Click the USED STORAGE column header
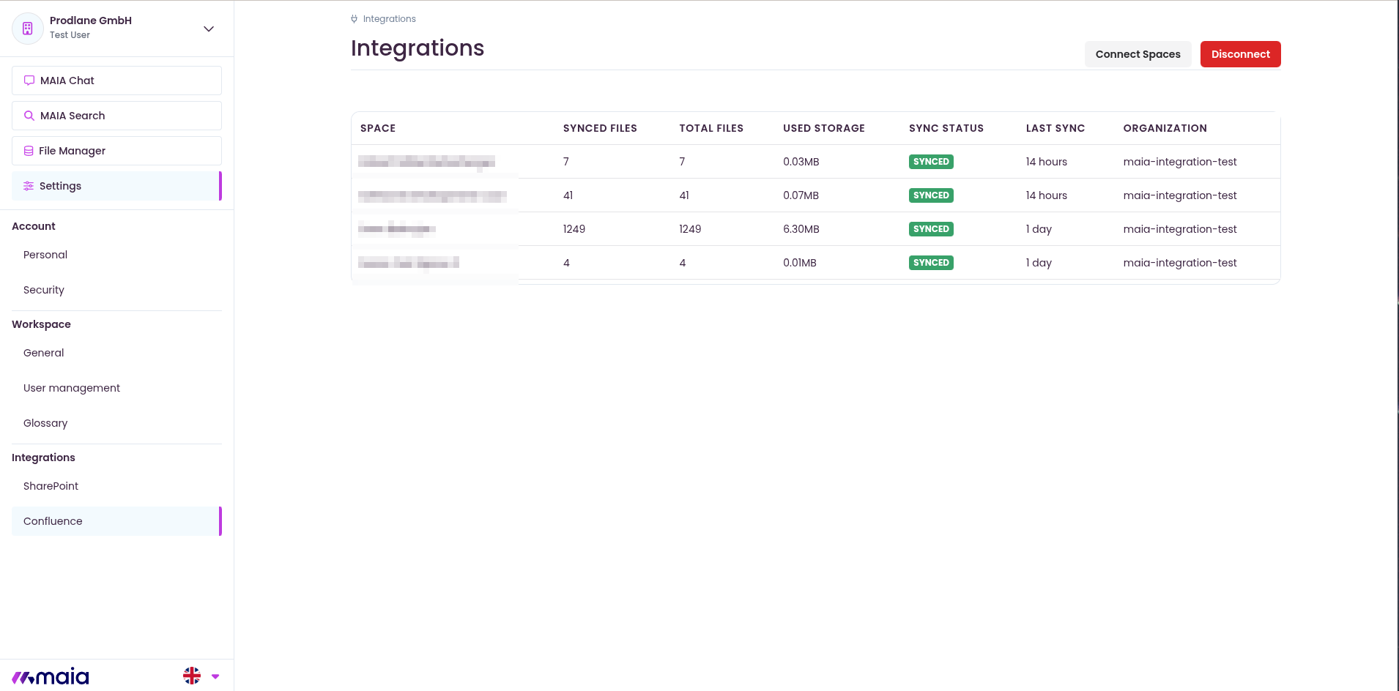 (824, 128)
